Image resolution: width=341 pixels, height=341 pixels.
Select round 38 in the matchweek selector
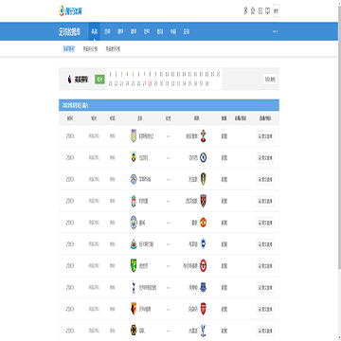206,83
